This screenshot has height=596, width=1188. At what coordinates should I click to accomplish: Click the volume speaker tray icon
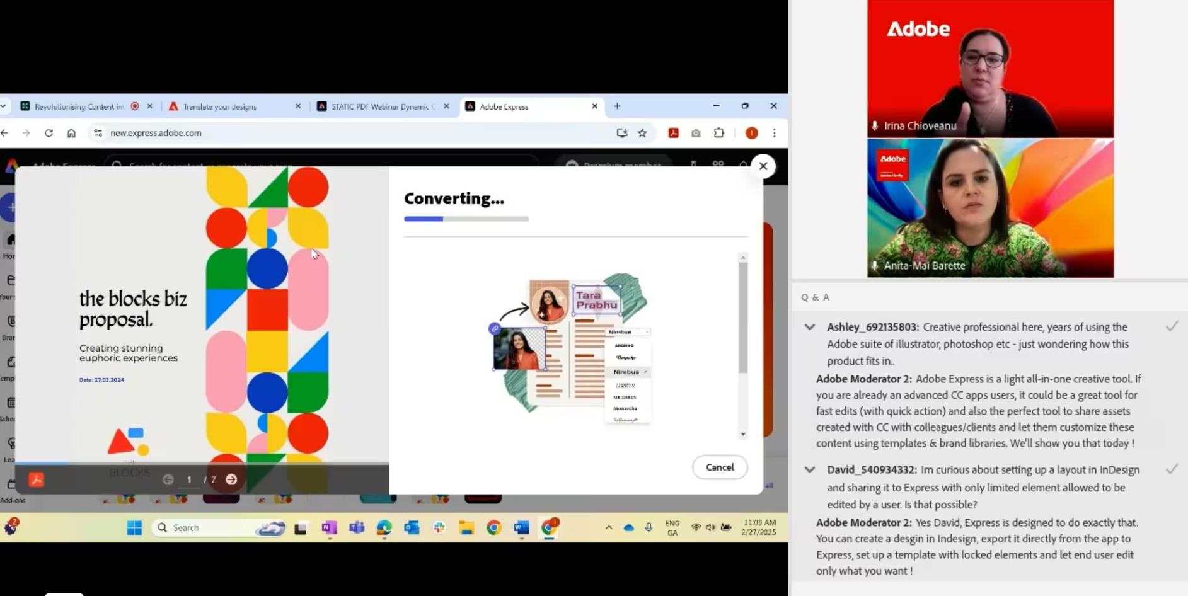pyautogui.click(x=710, y=527)
